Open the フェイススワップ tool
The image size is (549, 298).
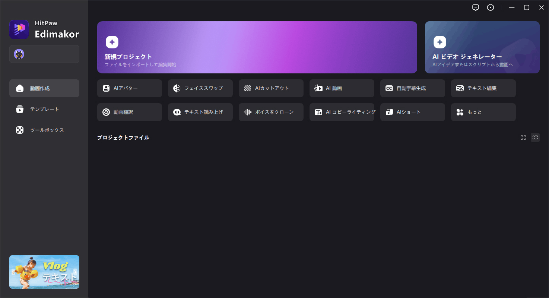pos(200,88)
